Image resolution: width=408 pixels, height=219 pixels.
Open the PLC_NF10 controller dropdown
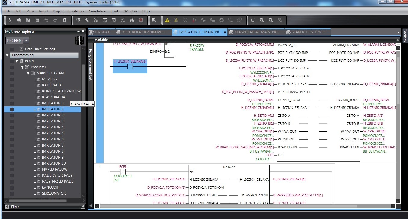(26, 41)
